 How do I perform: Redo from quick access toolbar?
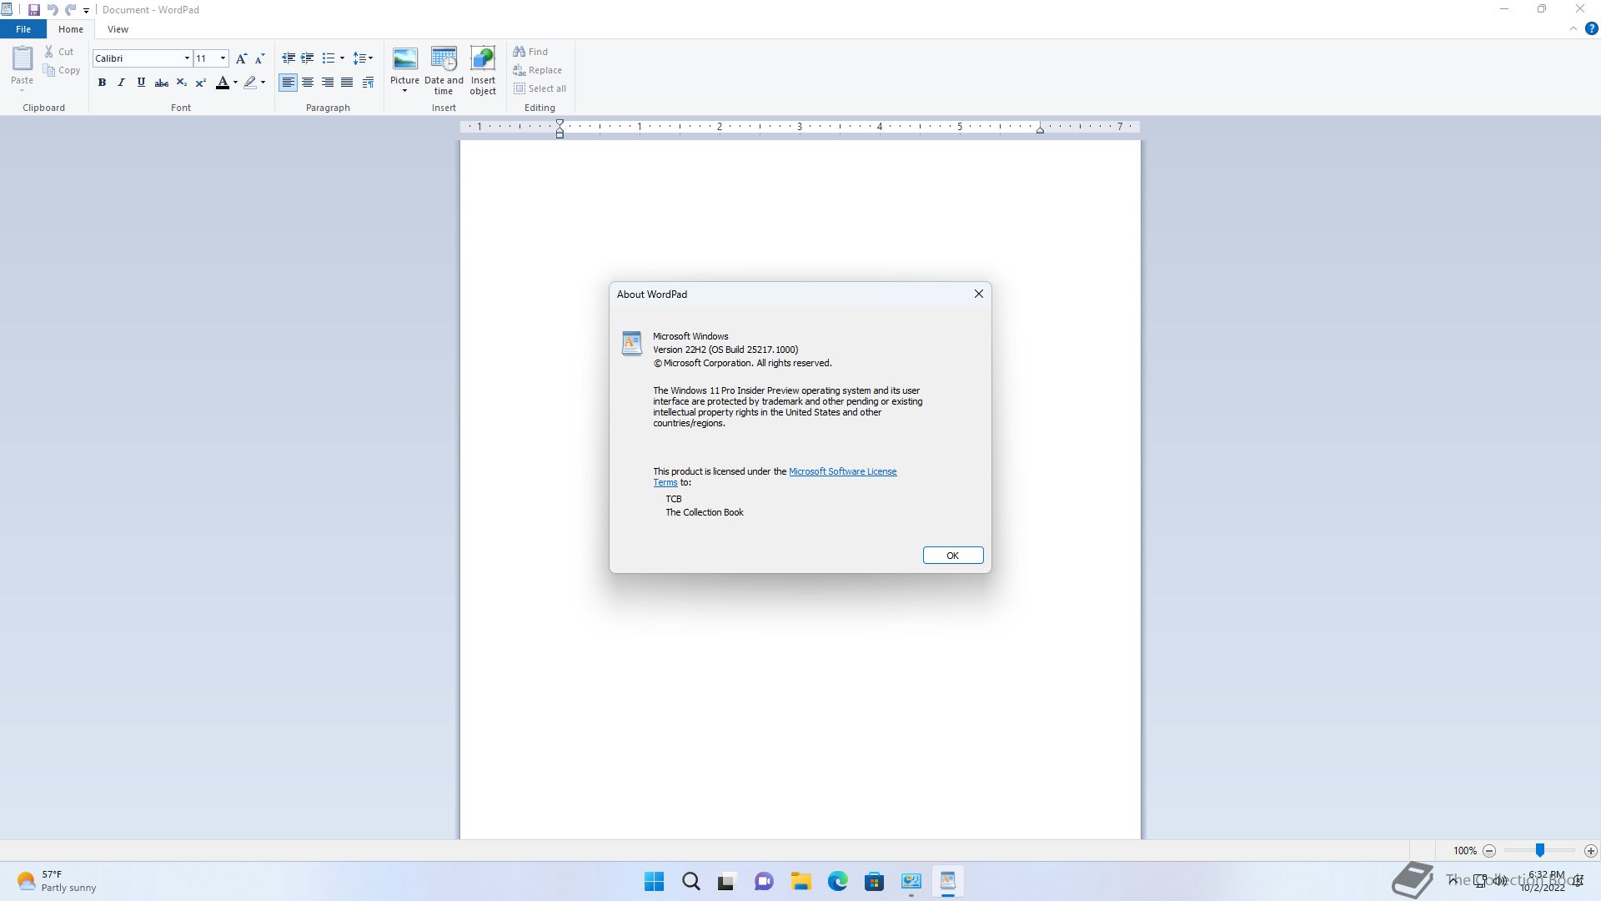(71, 10)
